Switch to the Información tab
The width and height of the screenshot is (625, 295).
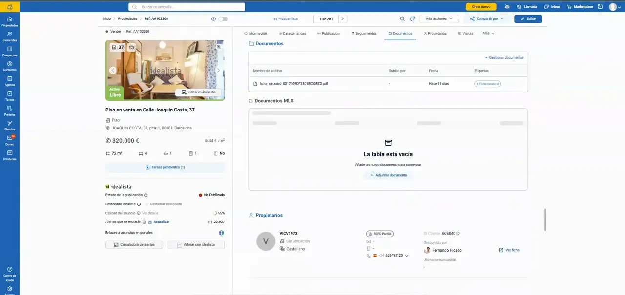255,34
